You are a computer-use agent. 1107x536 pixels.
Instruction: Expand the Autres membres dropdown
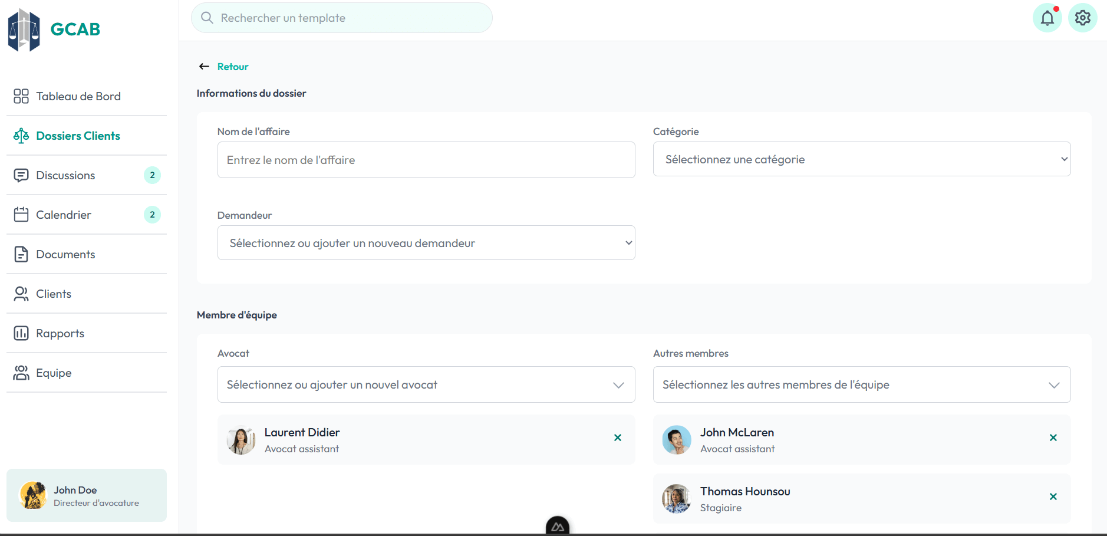tap(861, 384)
